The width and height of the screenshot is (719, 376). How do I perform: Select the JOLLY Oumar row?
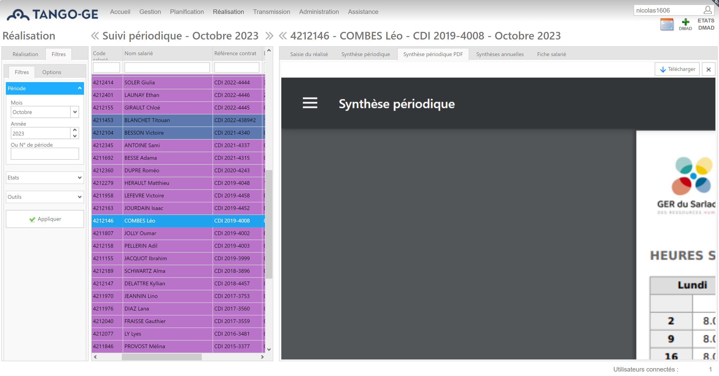pyautogui.click(x=178, y=233)
